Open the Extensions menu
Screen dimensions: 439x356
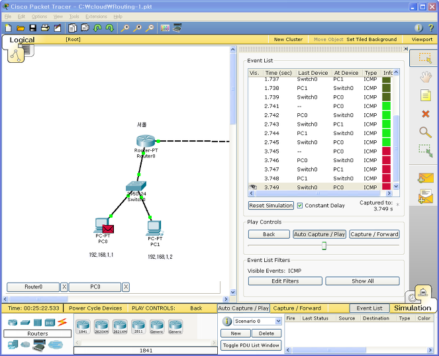tap(96, 17)
